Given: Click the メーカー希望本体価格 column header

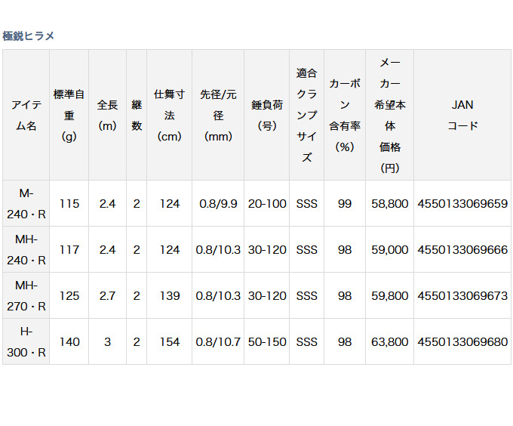Looking at the screenshot, I should click(389, 116).
